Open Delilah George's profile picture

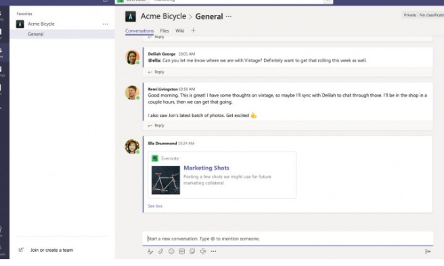132,58
